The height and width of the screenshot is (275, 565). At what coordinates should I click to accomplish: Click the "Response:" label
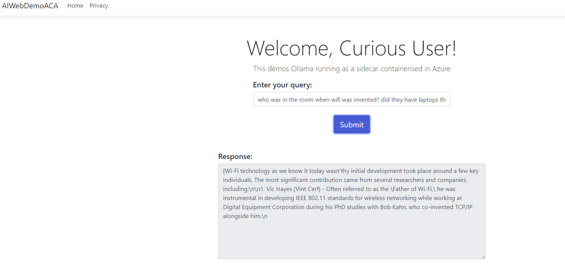(x=235, y=157)
